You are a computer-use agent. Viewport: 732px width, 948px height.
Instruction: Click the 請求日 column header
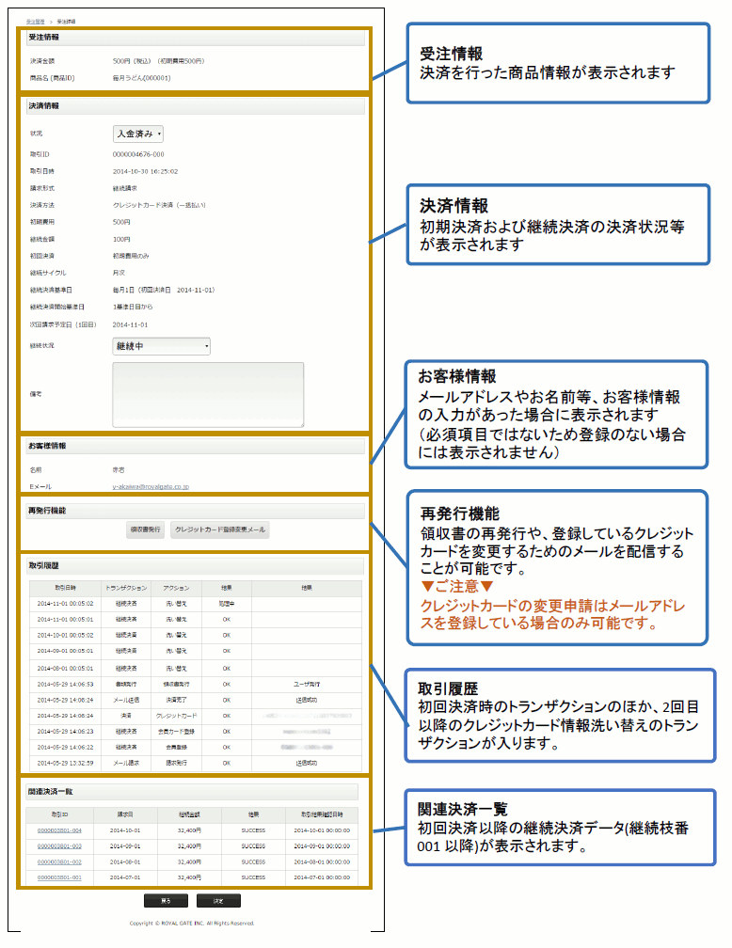[x=123, y=815]
